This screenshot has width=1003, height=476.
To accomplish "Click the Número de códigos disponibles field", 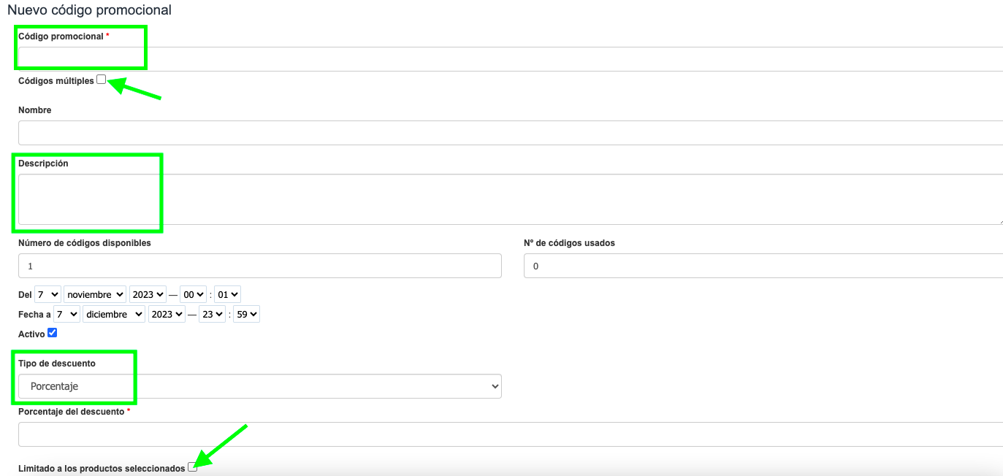I will point(259,266).
